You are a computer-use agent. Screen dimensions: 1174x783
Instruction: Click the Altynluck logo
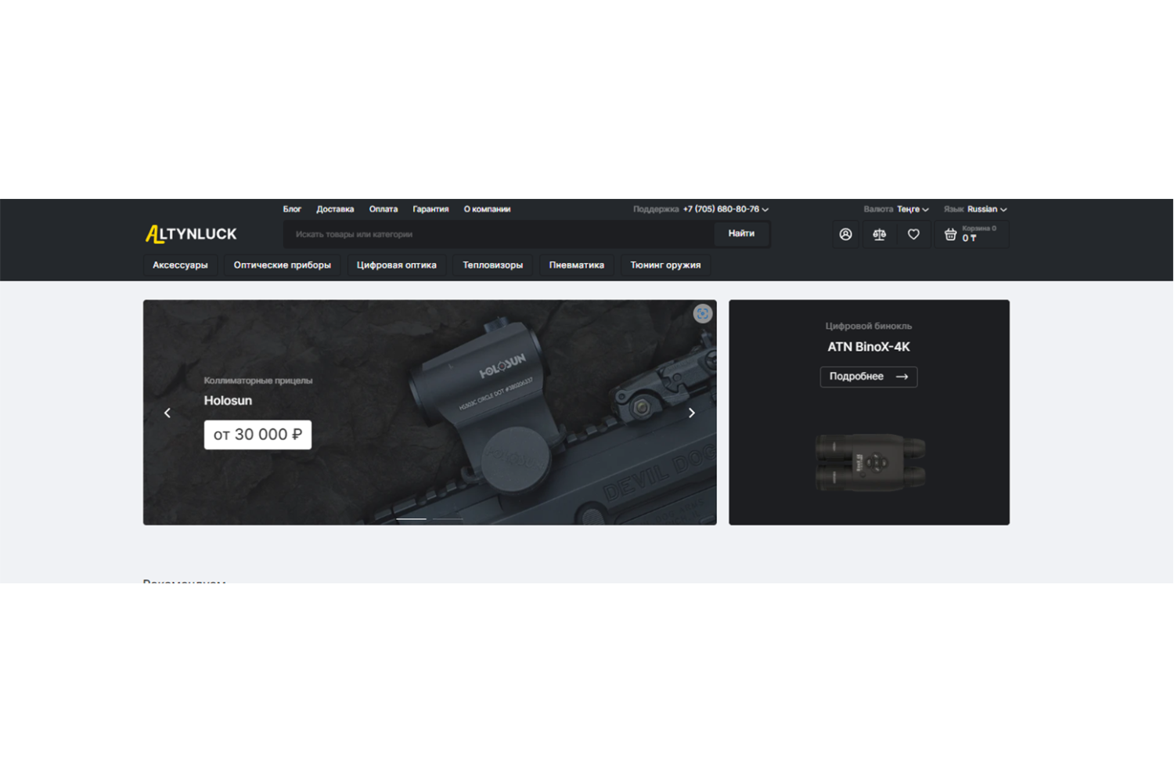[191, 233]
